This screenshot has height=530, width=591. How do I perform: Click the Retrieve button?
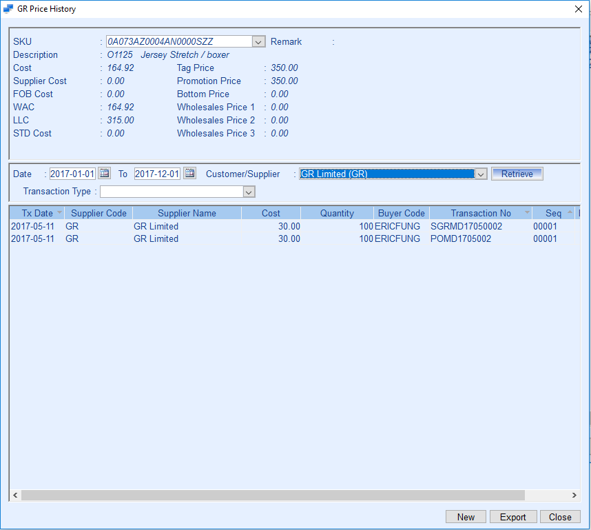(x=517, y=174)
